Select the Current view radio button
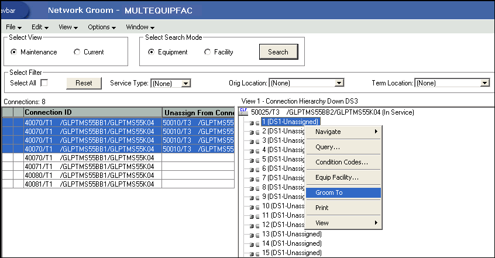 (77, 52)
